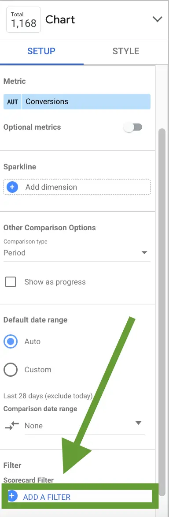Screen dimensions: 169x517
Task: Select the Custom date range radio button
Action: coord(11,370)
